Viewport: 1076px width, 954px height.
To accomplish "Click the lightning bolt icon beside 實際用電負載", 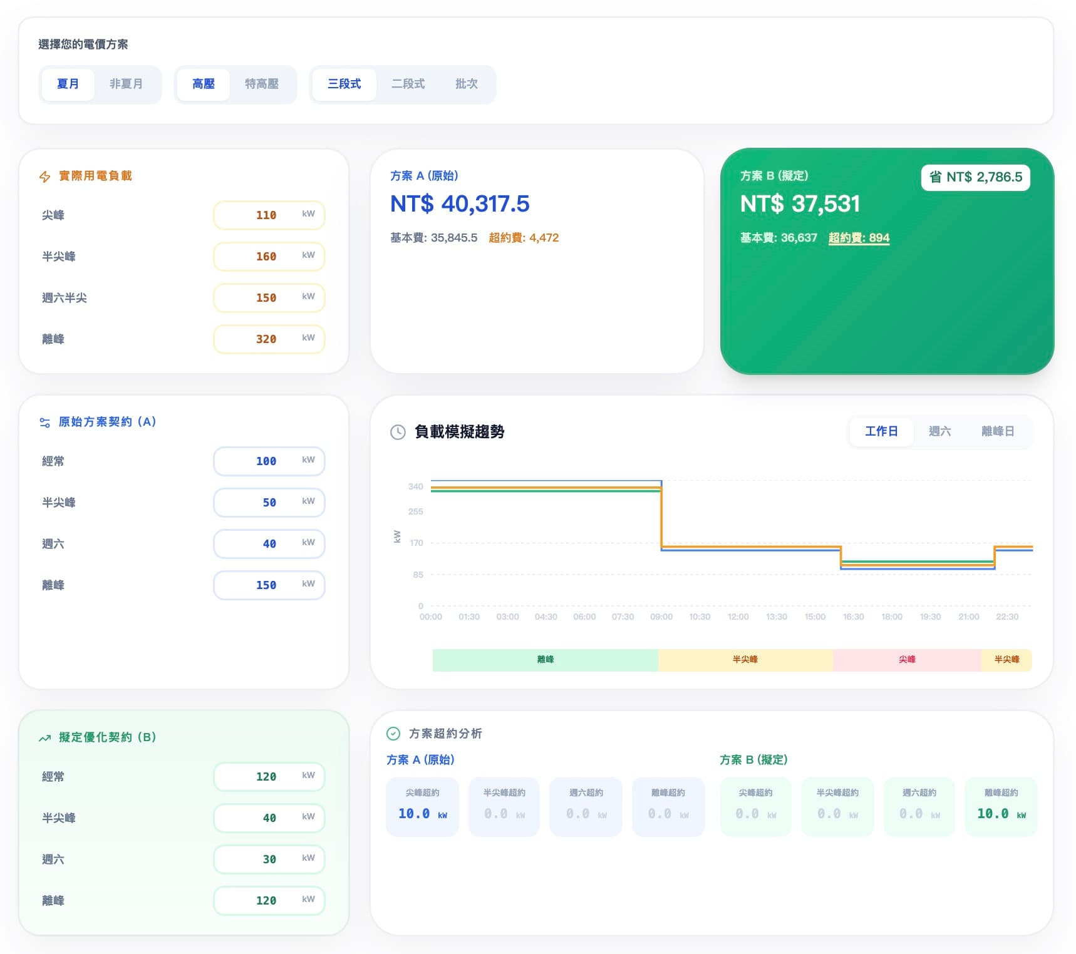I will (x=44, y=177).
